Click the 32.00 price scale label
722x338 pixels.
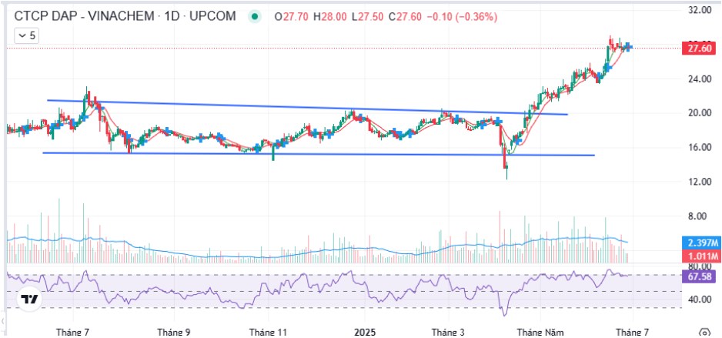tap(700, 10)
